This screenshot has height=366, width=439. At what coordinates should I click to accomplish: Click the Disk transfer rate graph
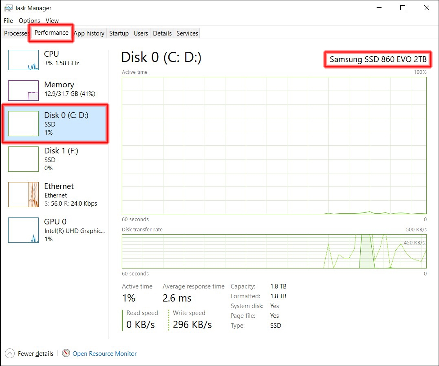tap(274, 251)
